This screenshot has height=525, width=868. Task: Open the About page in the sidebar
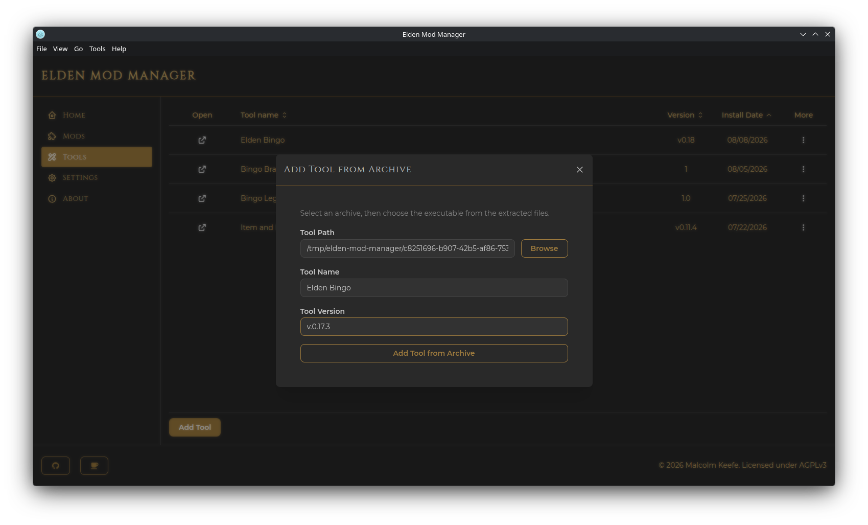(x=97, y=199)
